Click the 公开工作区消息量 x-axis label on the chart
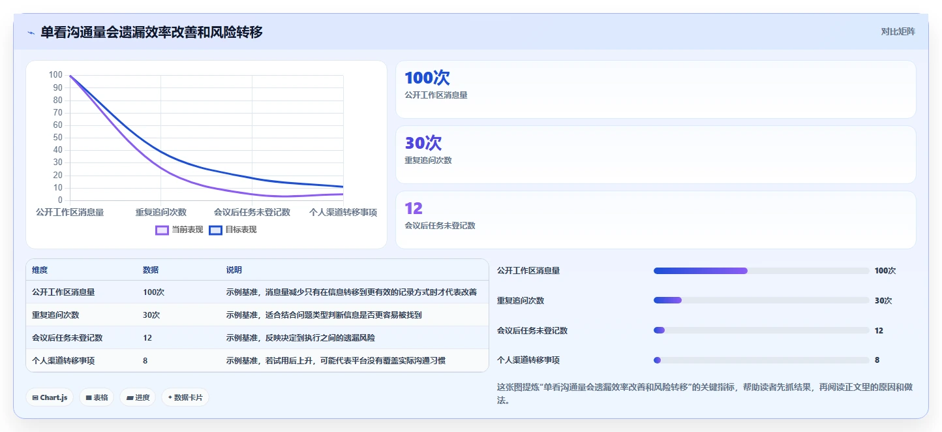 point(70,212)
